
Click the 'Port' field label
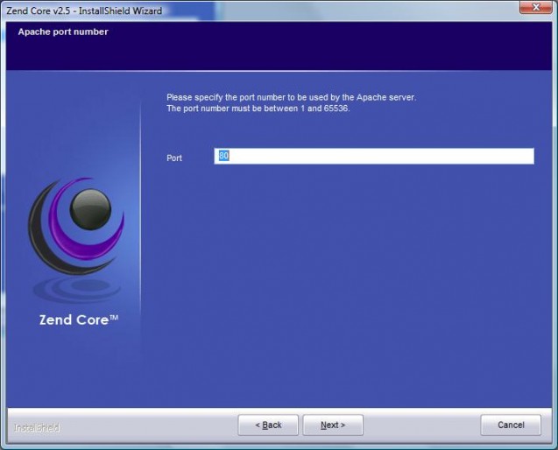pos(174,158)
